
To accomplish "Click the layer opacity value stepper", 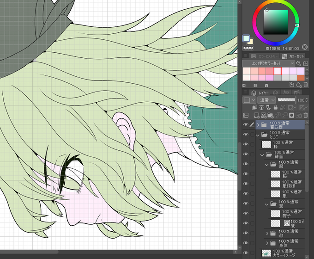I will (x=307, y=100).
